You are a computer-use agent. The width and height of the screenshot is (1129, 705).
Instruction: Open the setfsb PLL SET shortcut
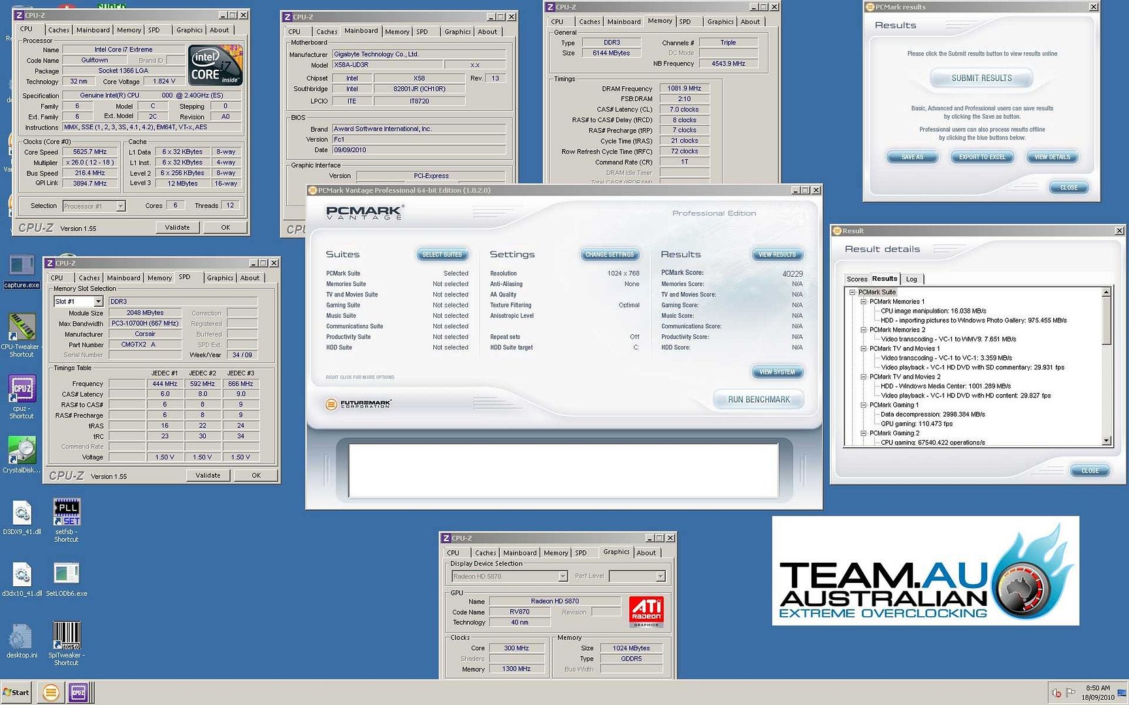pos(67,512)
